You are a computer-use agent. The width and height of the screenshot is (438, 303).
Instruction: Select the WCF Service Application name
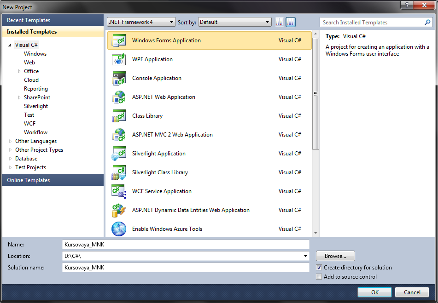(162, 191)
